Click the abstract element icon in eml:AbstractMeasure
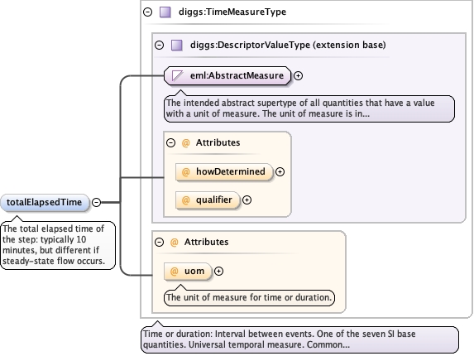 (177, 75)
